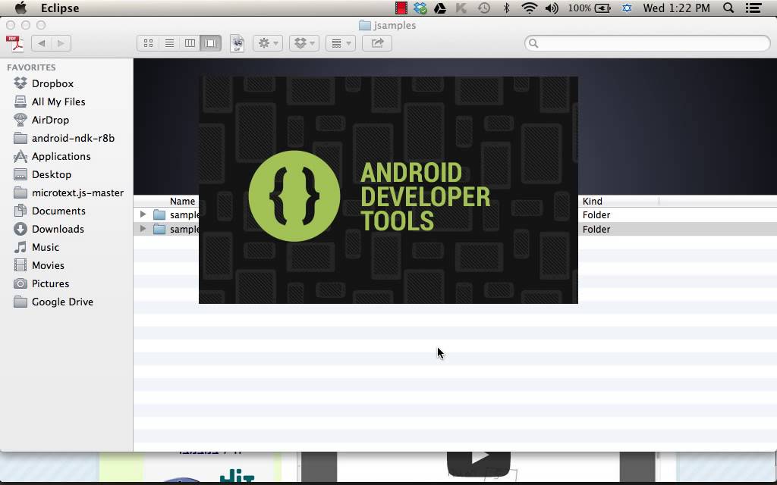Viewport: 777px width, 485px height.
Task: Click the jsamples folder icon in title bar
Action: pos(365,25)
